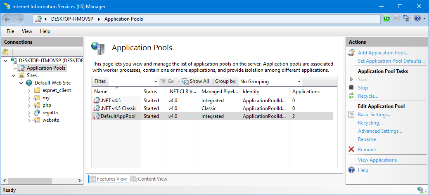The height and width of the screenshot is (195, 429).
Task: Click Show All filter button
Action: tap(196, 82)
